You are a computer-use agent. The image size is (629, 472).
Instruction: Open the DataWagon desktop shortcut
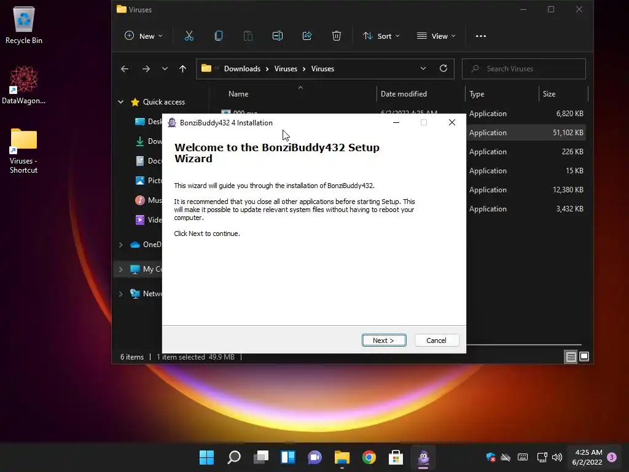coord(24,85)
